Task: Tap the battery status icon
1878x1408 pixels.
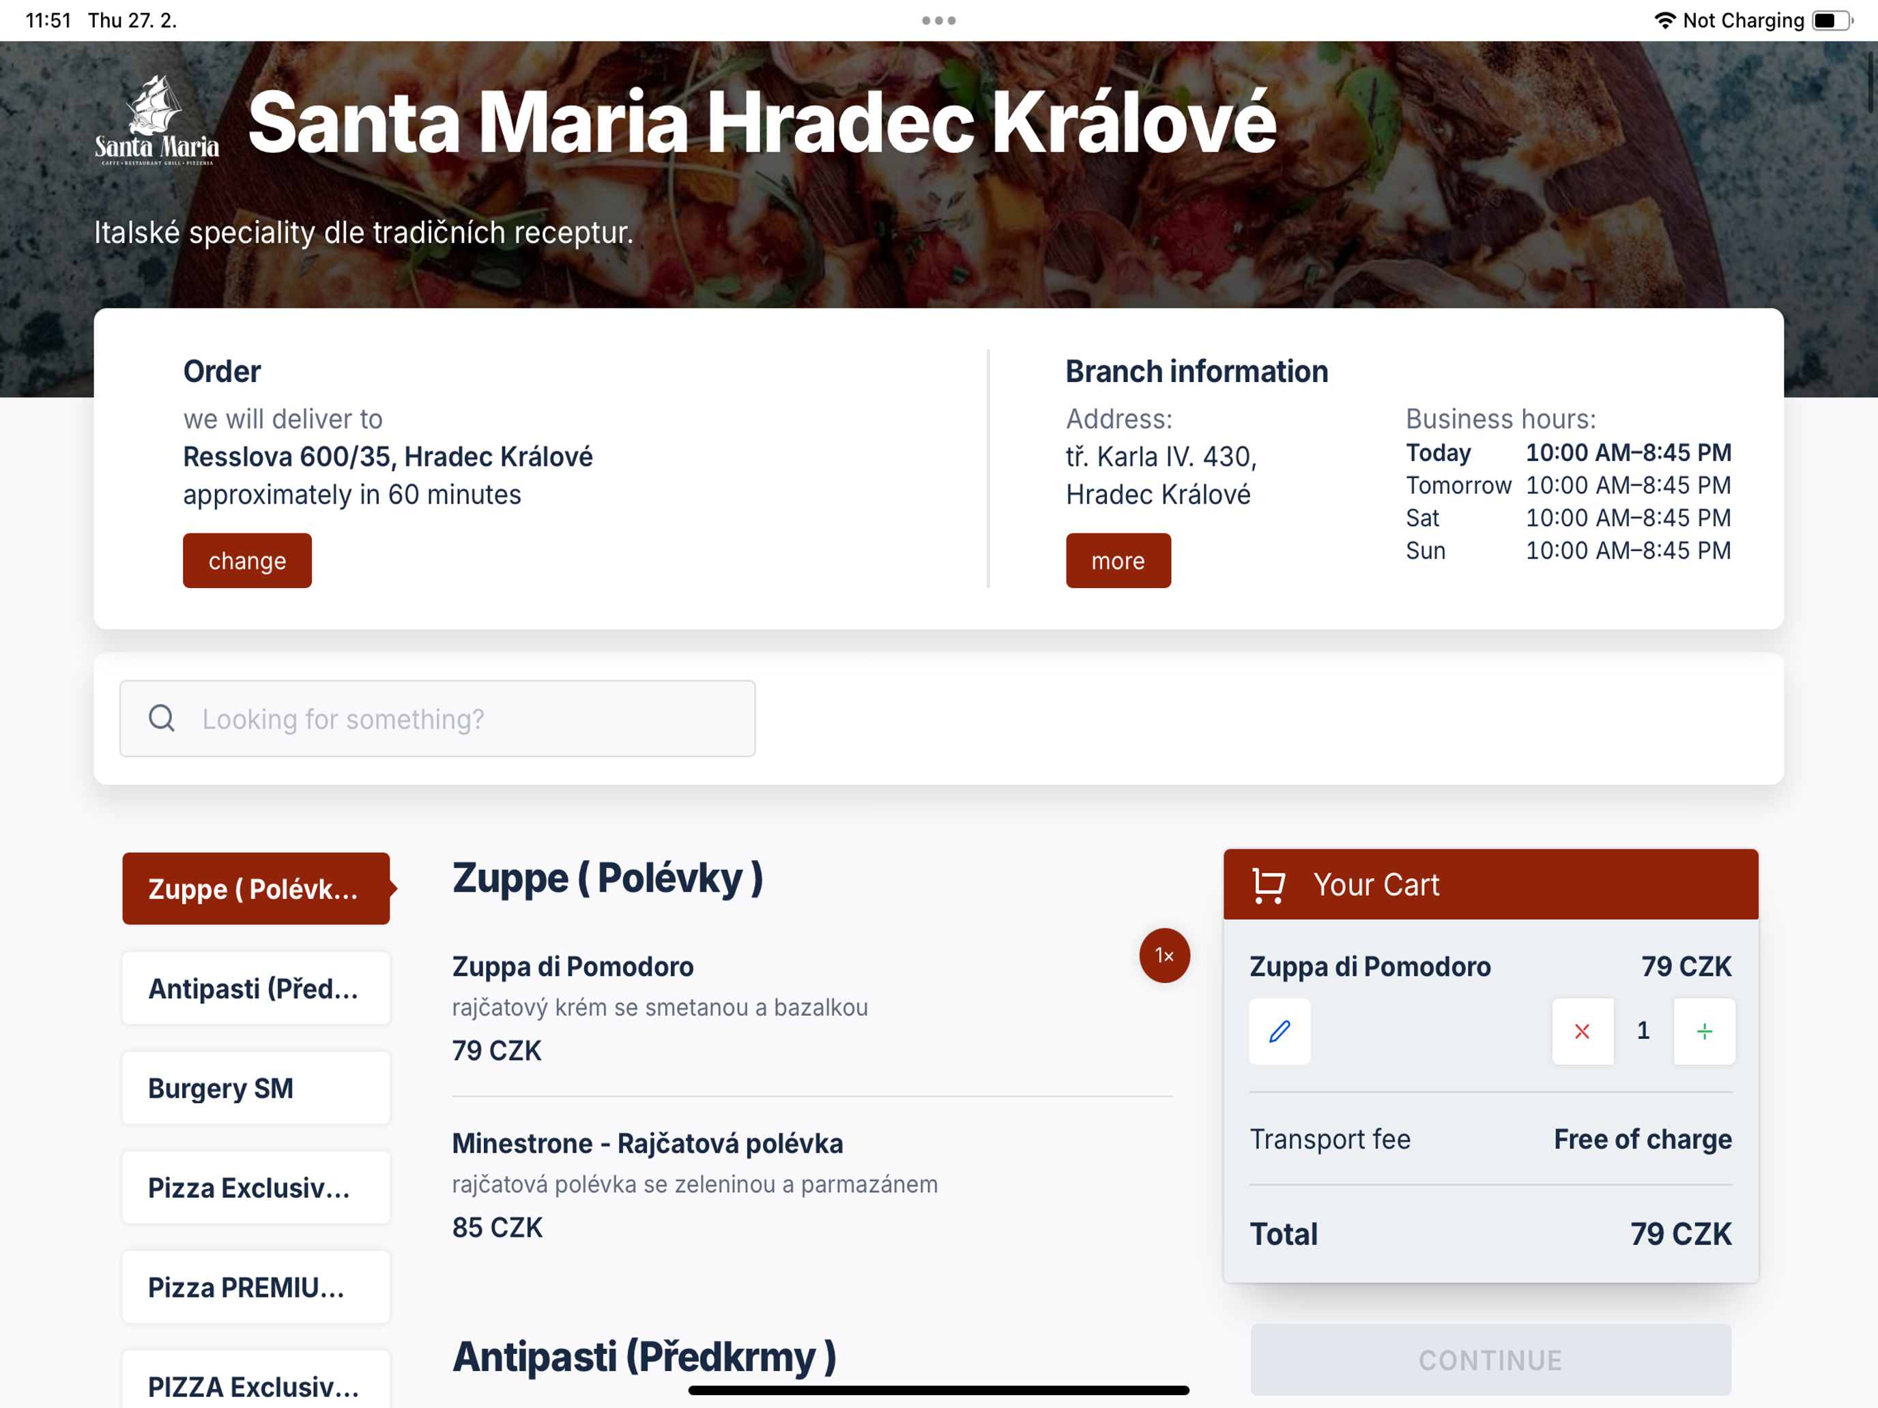Action: [1832, 20]
